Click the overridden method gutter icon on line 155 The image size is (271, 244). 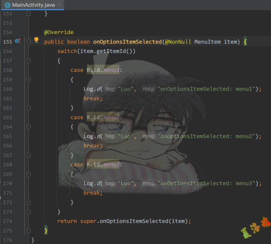click(17, 42)
